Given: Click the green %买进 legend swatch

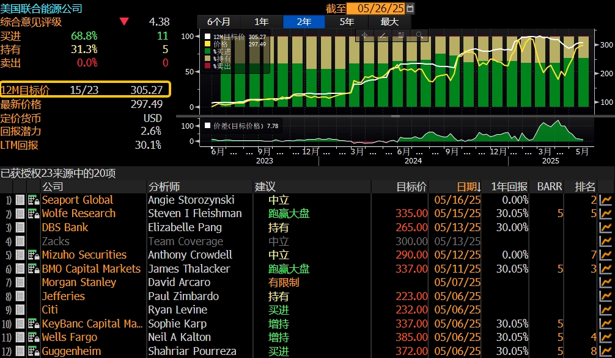Looking at the screenshot, I should coord(207,51).
